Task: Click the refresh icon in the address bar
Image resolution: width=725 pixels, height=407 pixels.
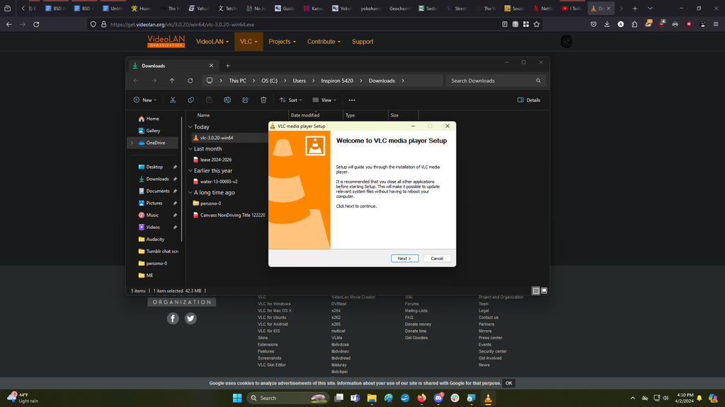Action: 190,81
